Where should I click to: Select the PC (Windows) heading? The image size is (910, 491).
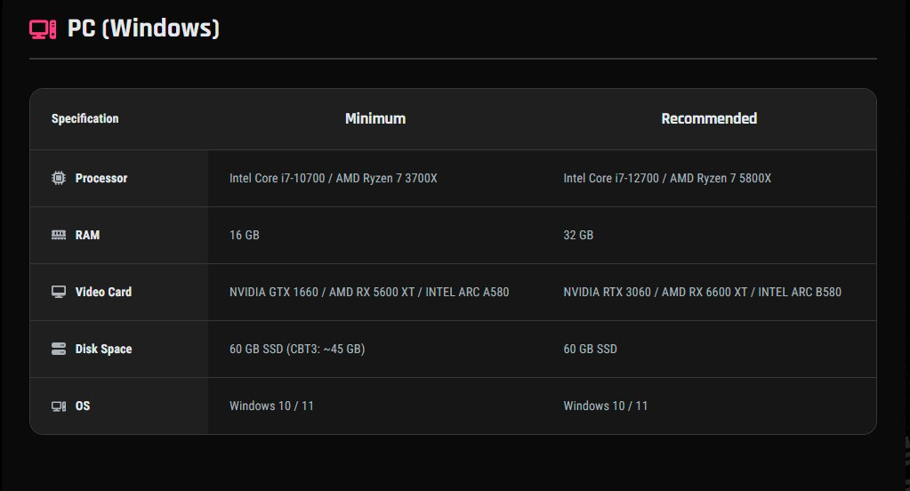coord(143,28)
